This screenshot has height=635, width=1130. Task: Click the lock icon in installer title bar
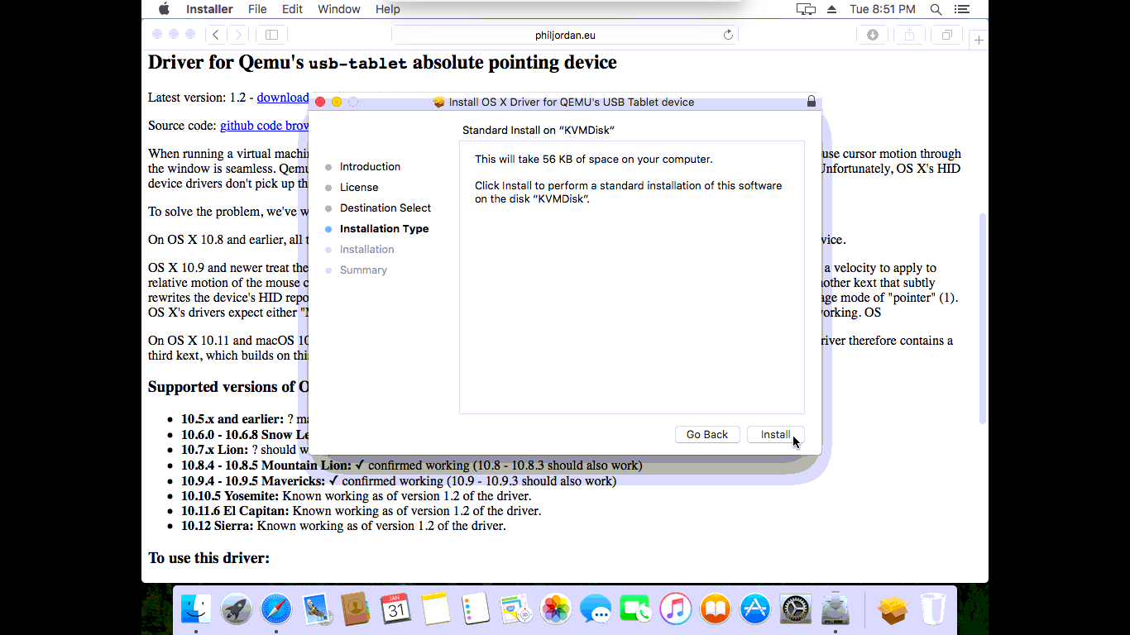[x=811, y=102]
